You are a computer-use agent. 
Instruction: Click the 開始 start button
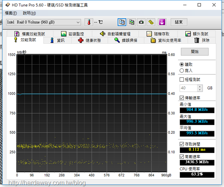(x=194, y=51)
